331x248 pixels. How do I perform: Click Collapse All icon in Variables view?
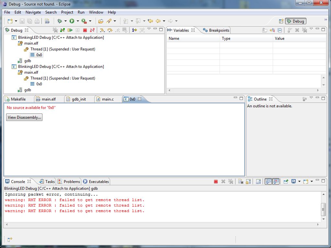[x=280, y=30]
